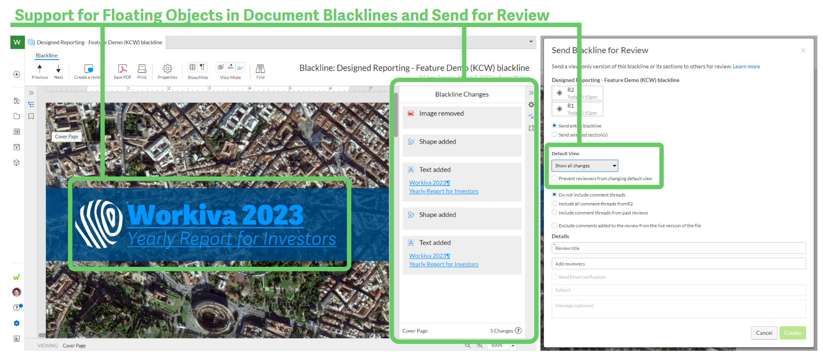Viewport: 823px width, 359px height.
Task: Jump to the Previous blackline change
Action: coord(40,71)
